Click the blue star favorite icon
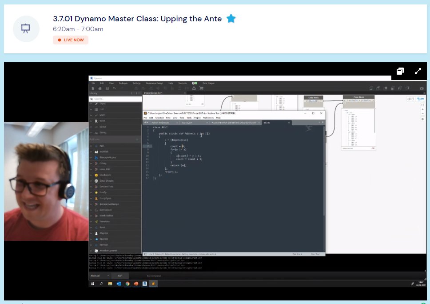 [x=231, y=19]
